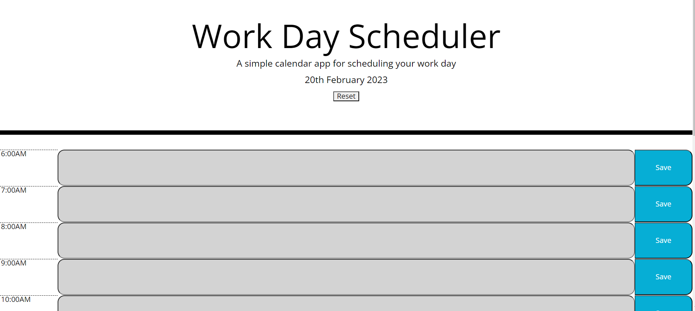Click the 7:00AM hour label
695x311 pixels.
pyautogui.click(x=14, y=190)
